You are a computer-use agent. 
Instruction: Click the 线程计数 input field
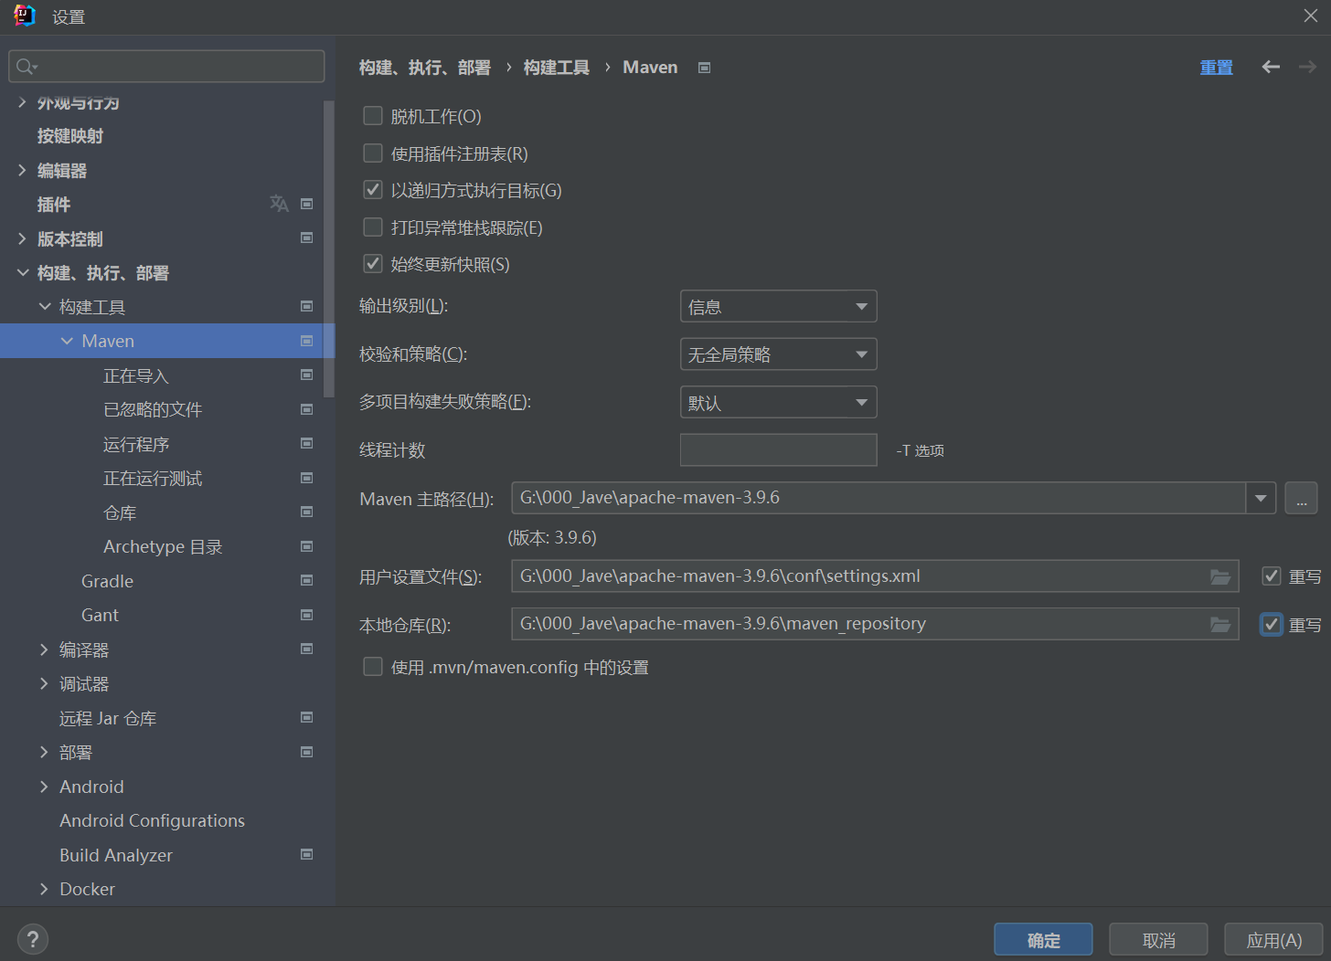tap(779, 449)
